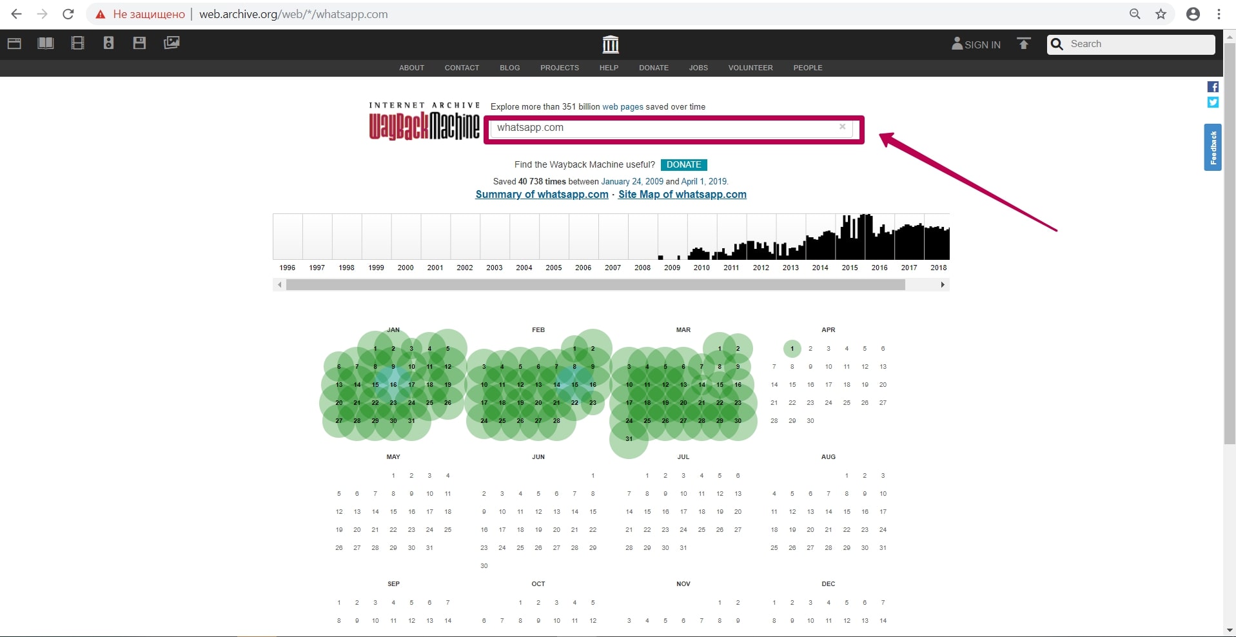Open the PEOPLE menu item

click(808, 68)
